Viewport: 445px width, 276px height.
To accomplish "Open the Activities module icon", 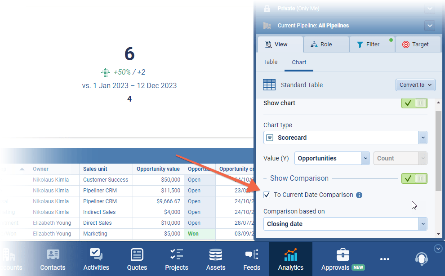I will pyautogui.click(x=96, y=259).
